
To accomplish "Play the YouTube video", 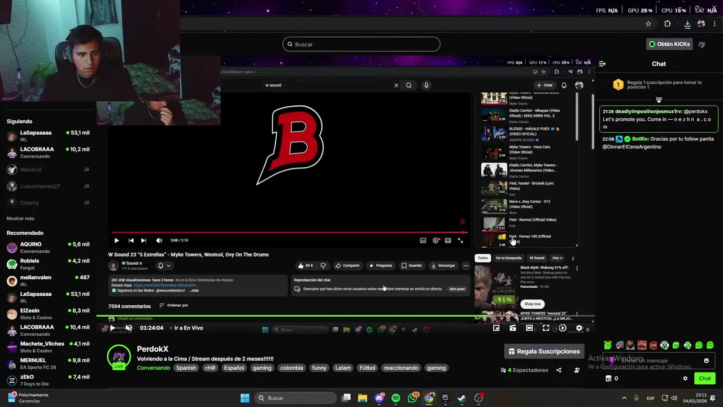I will pos(116,240).
